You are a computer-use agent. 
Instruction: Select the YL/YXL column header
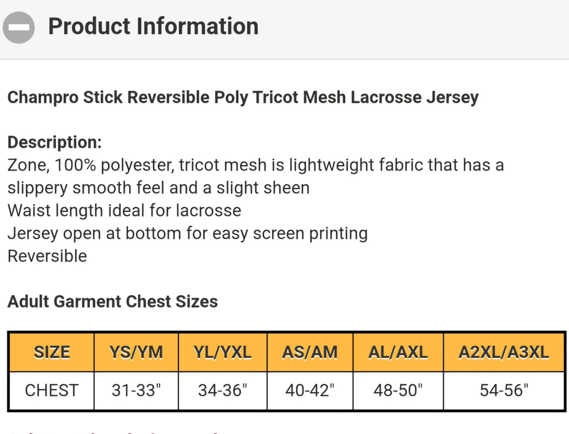point(222,352)
